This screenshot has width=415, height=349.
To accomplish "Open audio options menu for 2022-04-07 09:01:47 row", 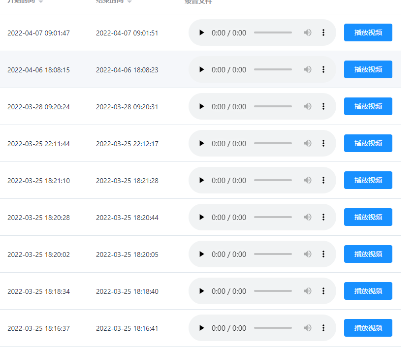I will click(x=323, y=32).
